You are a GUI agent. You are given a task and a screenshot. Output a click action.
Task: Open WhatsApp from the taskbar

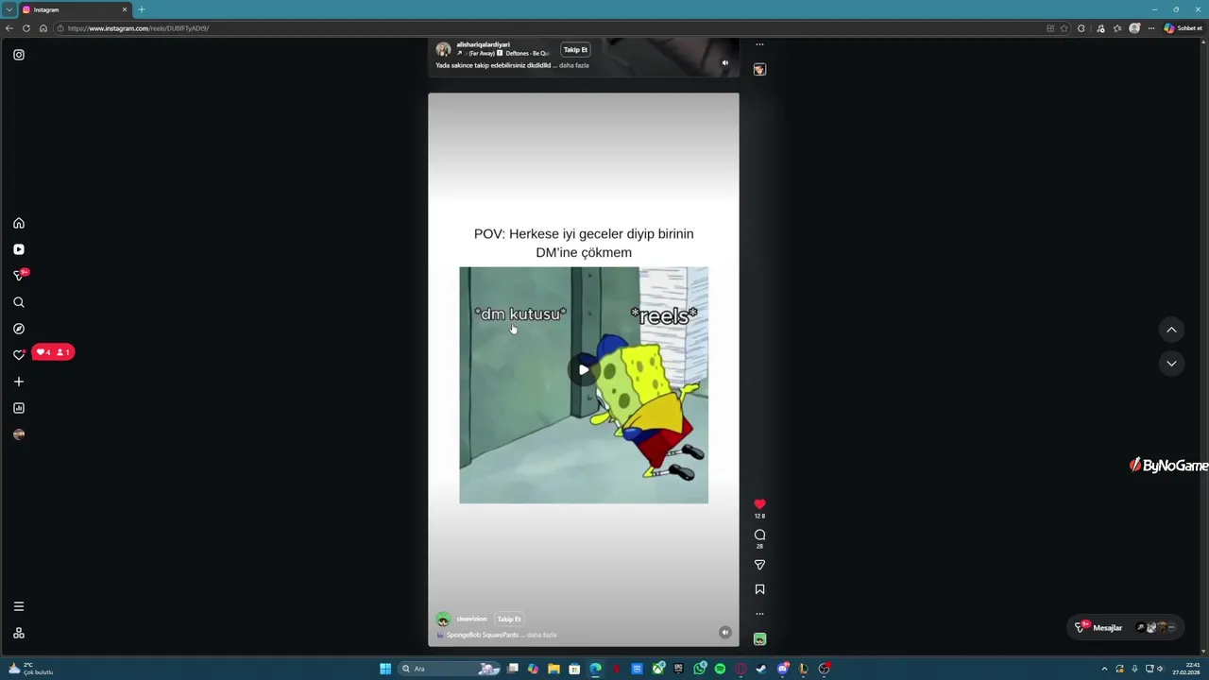(700, 669)
